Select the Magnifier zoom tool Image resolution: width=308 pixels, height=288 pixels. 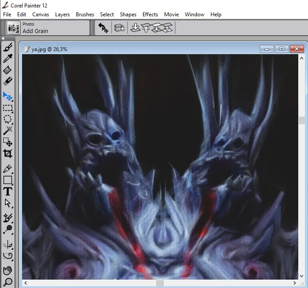coord(8,282)
